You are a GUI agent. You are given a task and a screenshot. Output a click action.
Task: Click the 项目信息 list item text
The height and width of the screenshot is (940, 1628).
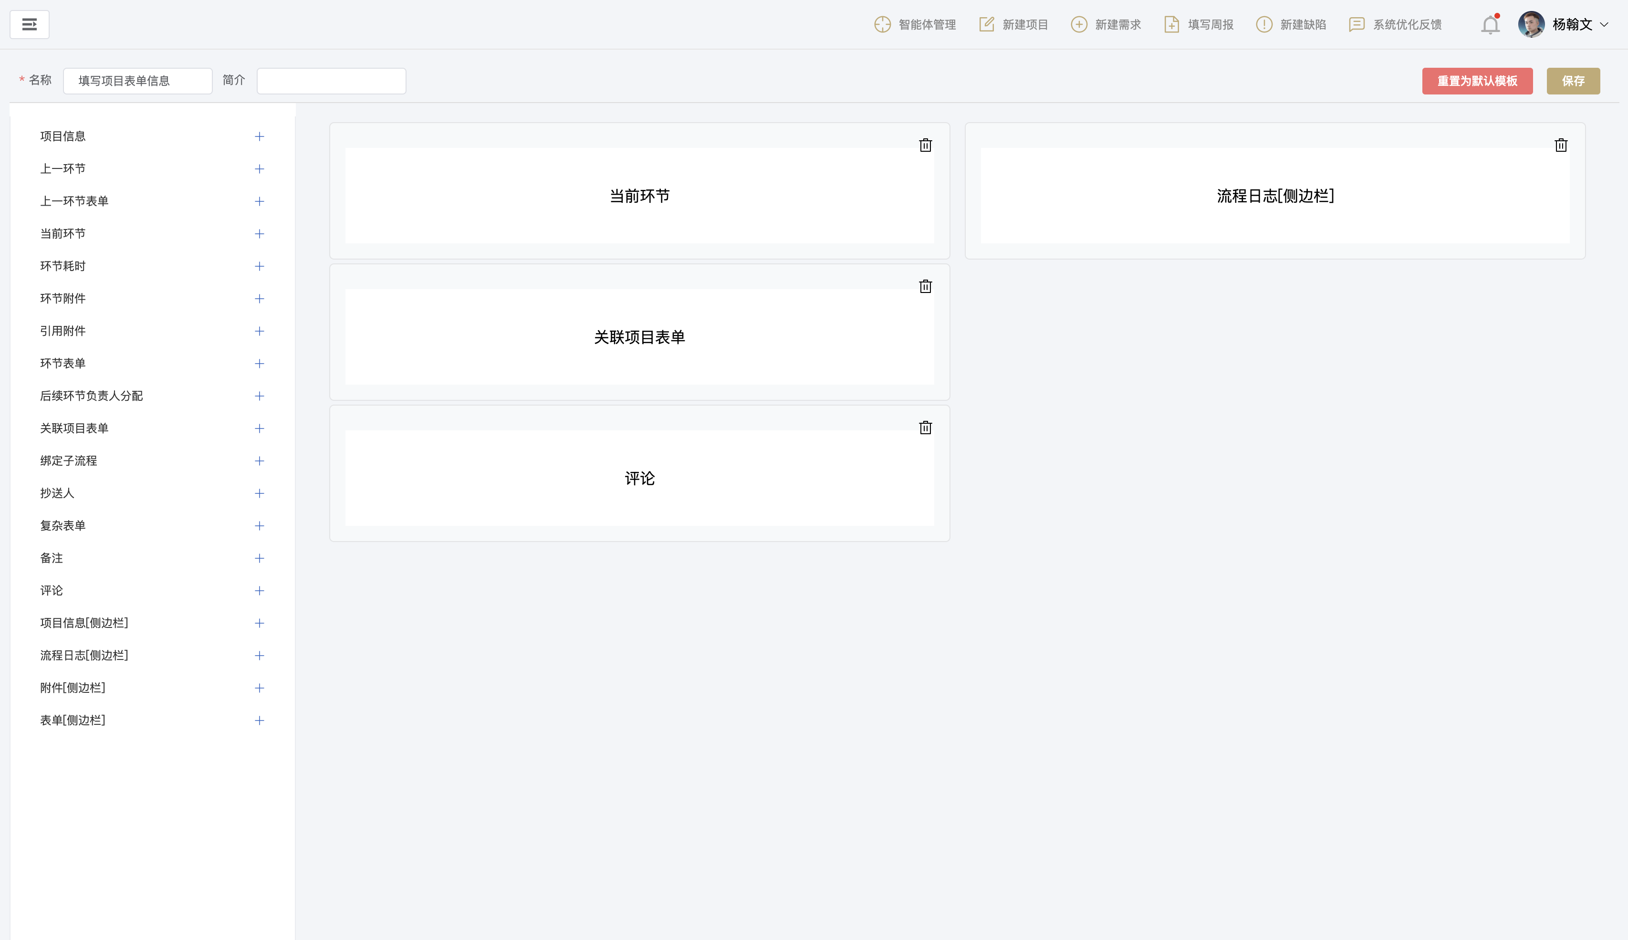(x=63, y=136)
